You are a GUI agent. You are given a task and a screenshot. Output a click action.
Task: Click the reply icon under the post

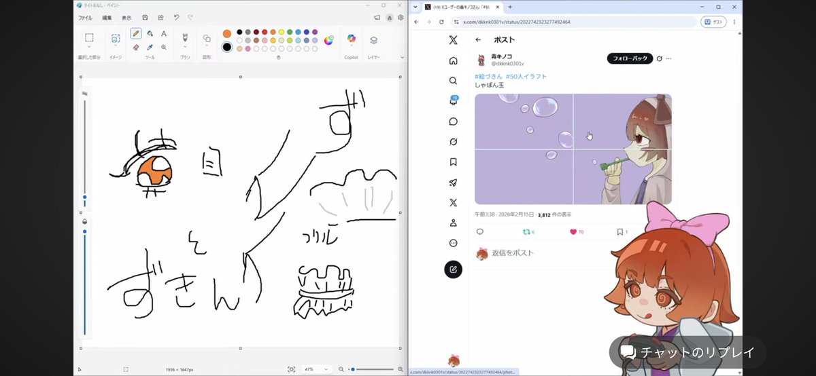480,232
